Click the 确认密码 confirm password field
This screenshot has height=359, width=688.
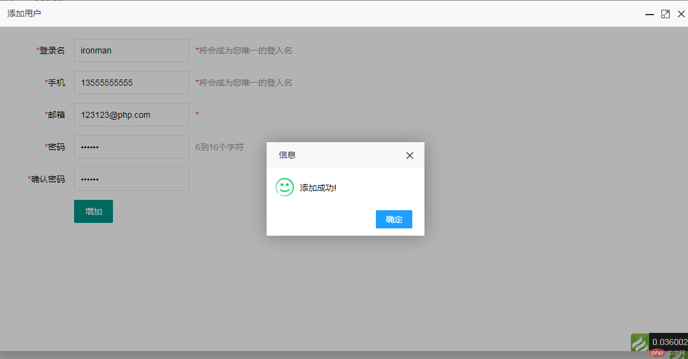(131, 179)
